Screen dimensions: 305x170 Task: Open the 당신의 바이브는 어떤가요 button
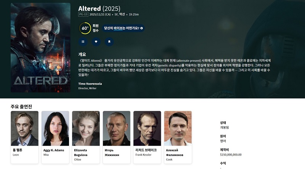pos(123,28)
